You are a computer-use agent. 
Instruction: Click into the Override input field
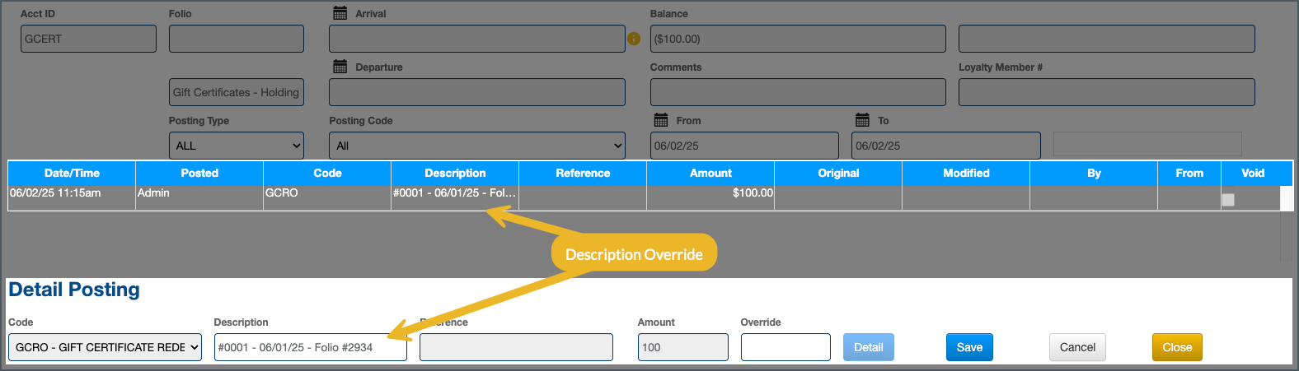785,347
